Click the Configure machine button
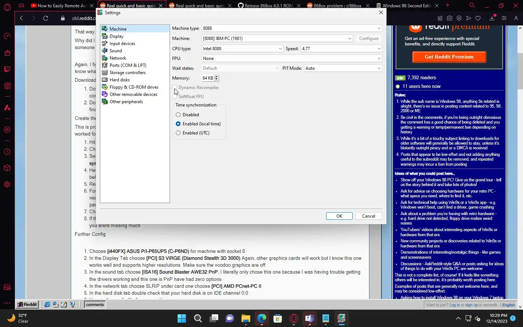The height and width of the screenshot is (327, 523). (369, 39)
